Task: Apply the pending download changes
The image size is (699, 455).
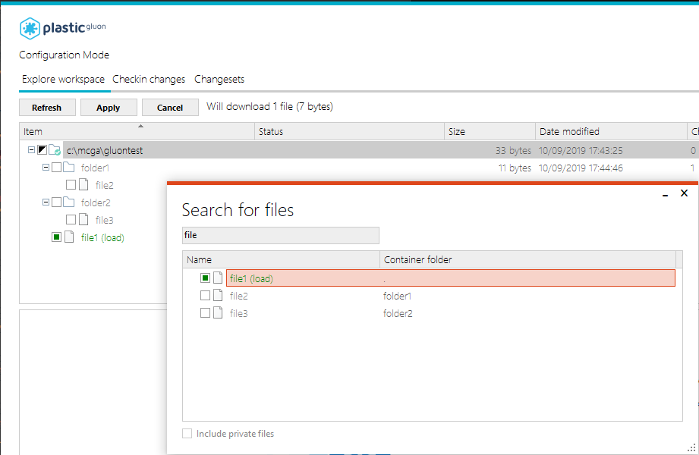Action: pos(109,107)
